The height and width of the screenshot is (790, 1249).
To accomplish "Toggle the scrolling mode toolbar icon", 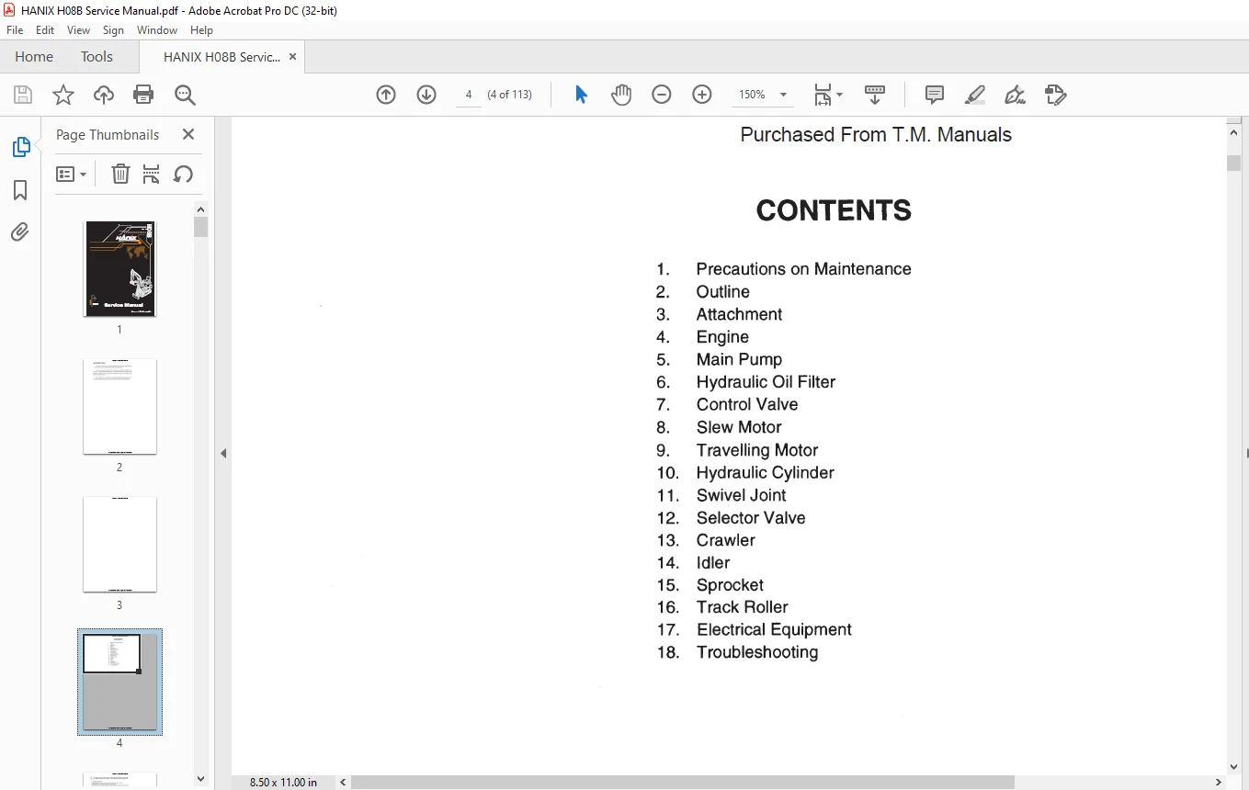I will tap(875, 95).
